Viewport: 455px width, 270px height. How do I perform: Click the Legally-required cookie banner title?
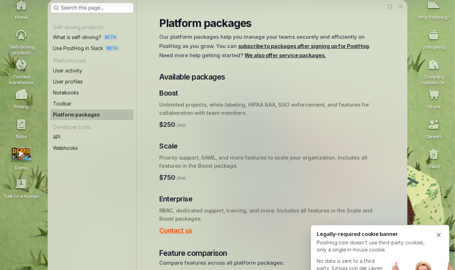click(x=357, y=234)
